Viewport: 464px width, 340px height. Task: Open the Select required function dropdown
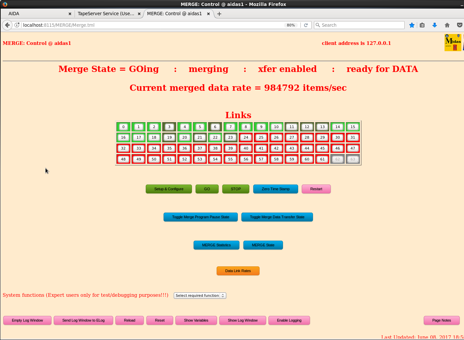click(x=200, y=295)
